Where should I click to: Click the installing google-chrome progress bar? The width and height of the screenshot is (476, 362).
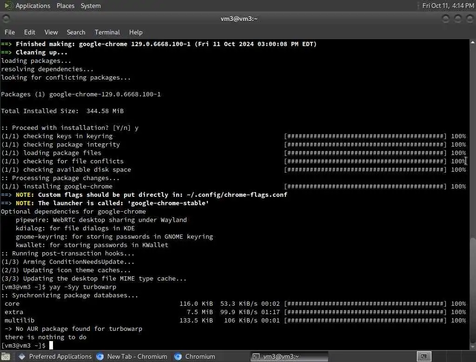[x=365, y=186]
